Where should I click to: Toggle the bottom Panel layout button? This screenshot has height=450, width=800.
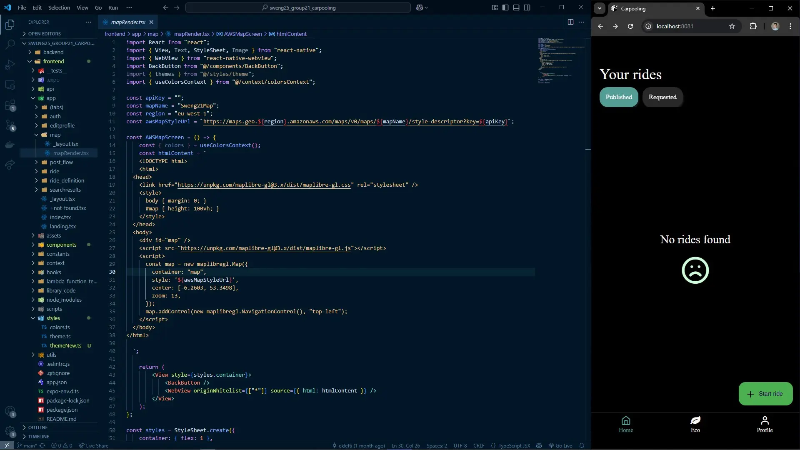click(x=516, y=7)
